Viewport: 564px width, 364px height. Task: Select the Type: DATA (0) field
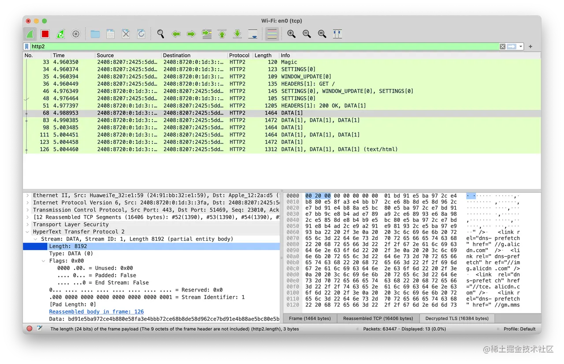click(x=71, y=254)
